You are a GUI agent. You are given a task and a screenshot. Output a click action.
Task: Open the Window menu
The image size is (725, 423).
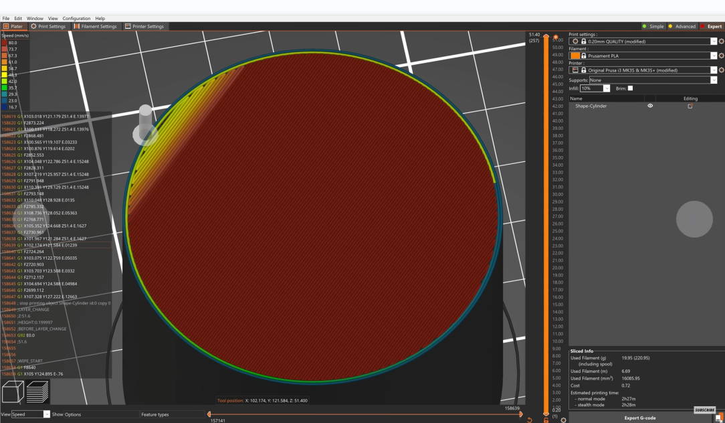click(x=35, y=19)
